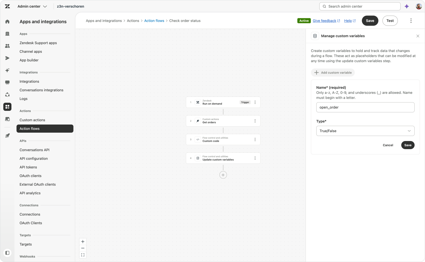Click the Test button
This screenshot has width=425, height=262.
390,21
